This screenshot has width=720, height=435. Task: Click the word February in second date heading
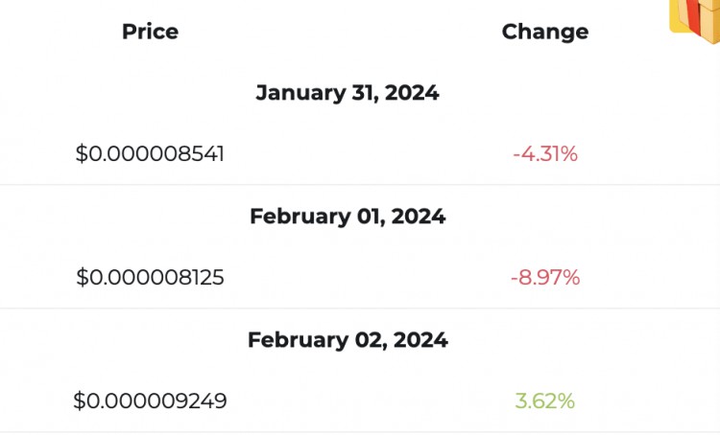(300, 217)
